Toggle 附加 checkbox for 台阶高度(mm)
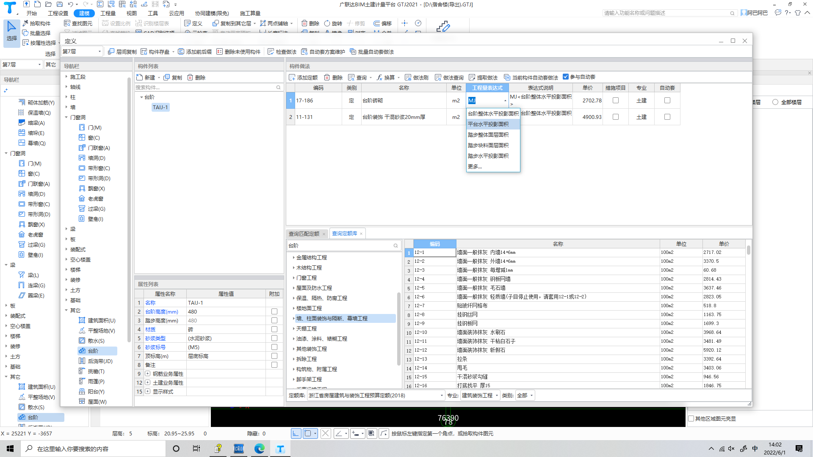Image resolution: width=813 pixels, height=457 pixels. [x=274, y=311]
